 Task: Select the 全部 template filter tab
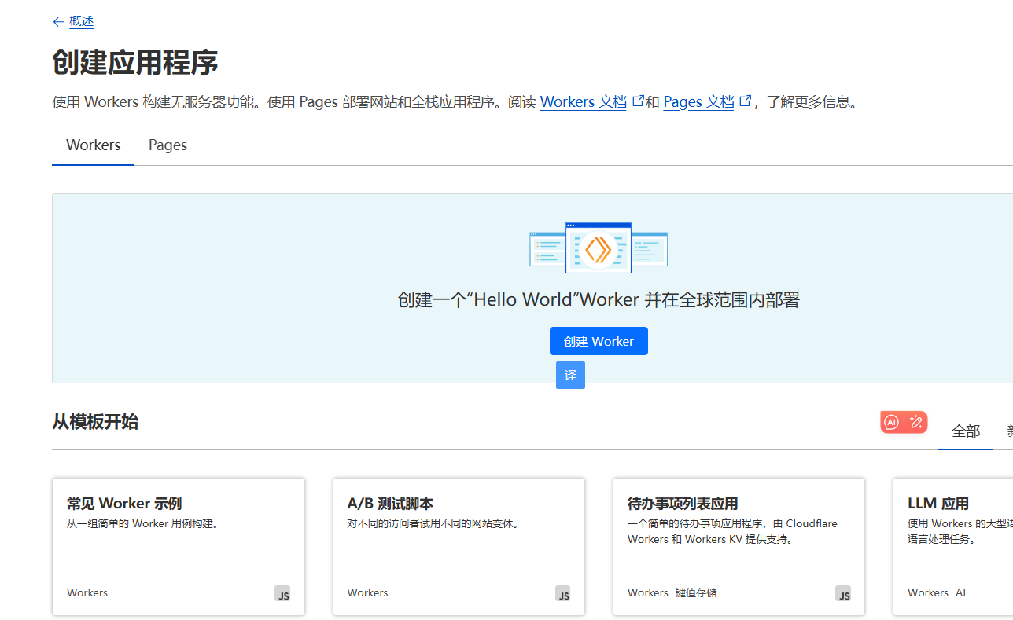965,431
